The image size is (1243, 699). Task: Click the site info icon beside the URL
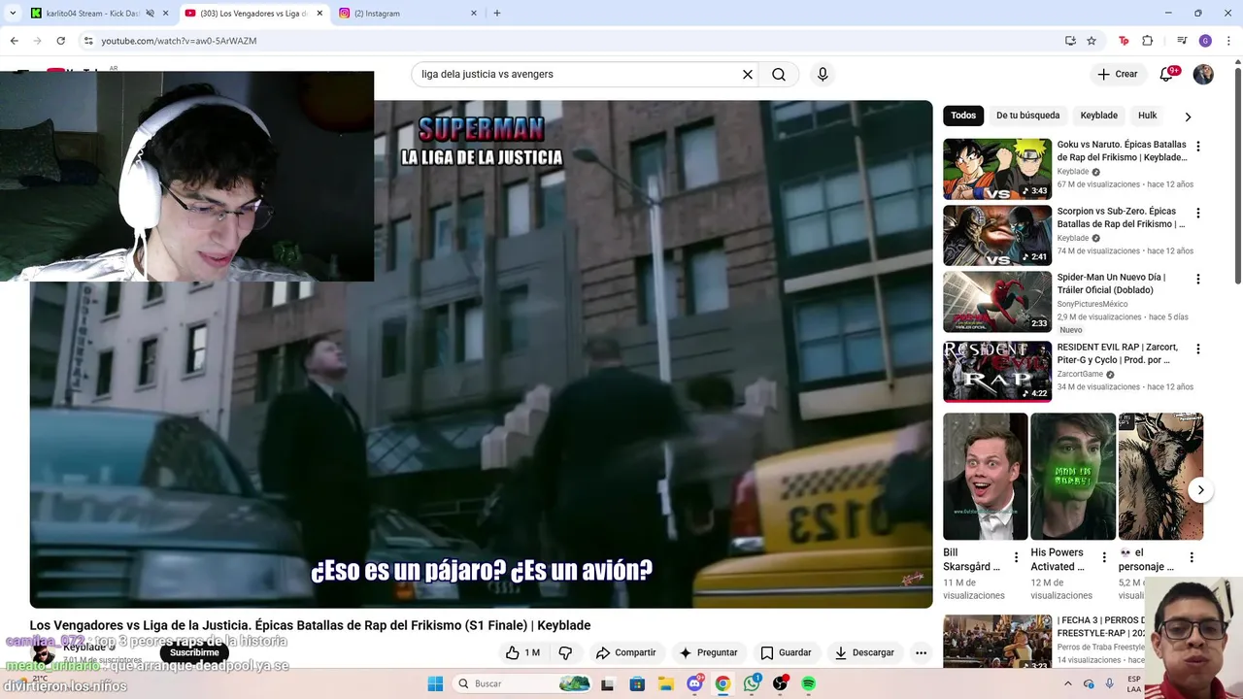[x=88, y=41]
